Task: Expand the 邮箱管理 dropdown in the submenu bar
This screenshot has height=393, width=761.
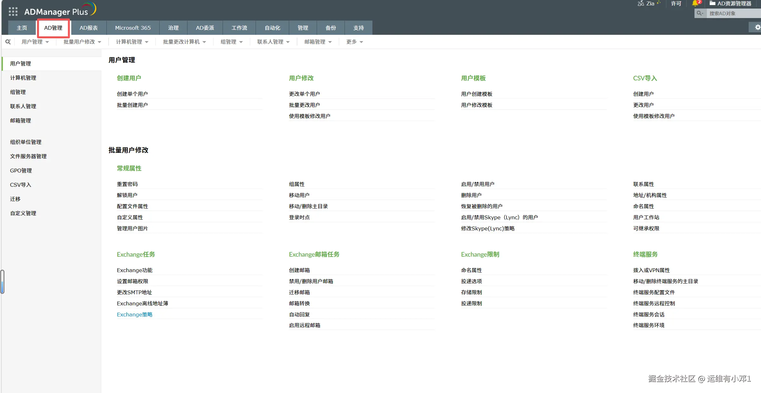Action: [x=318, y=42]
